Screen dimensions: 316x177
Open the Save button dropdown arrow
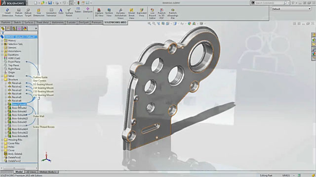click(x=53, y=3)
